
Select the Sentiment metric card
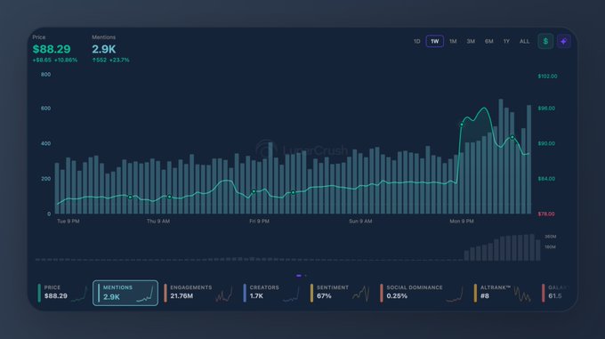340,293
